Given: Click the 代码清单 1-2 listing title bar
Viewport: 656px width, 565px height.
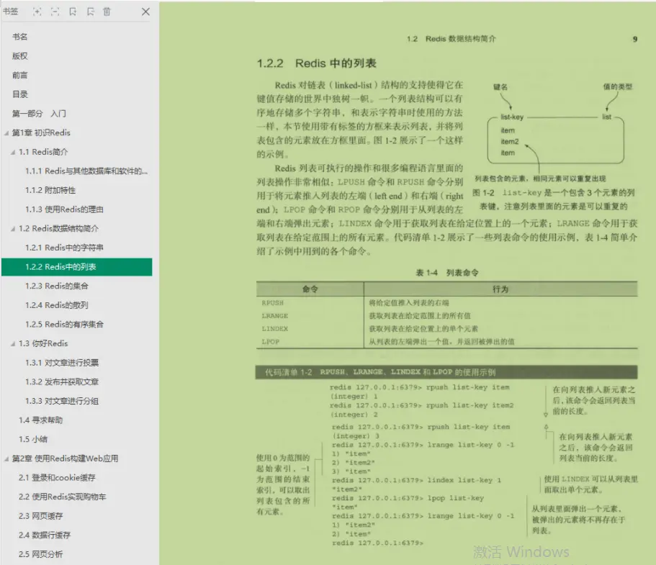Looking at the screenshot, I should (x=446, y=372).
